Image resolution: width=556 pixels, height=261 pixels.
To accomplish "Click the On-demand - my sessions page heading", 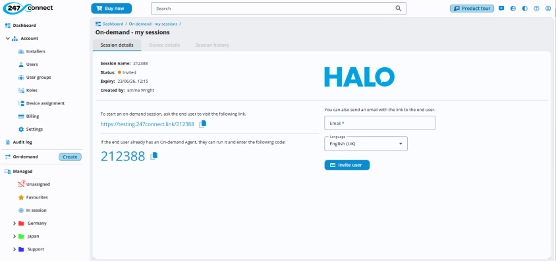I will click(x=132, y=32).
